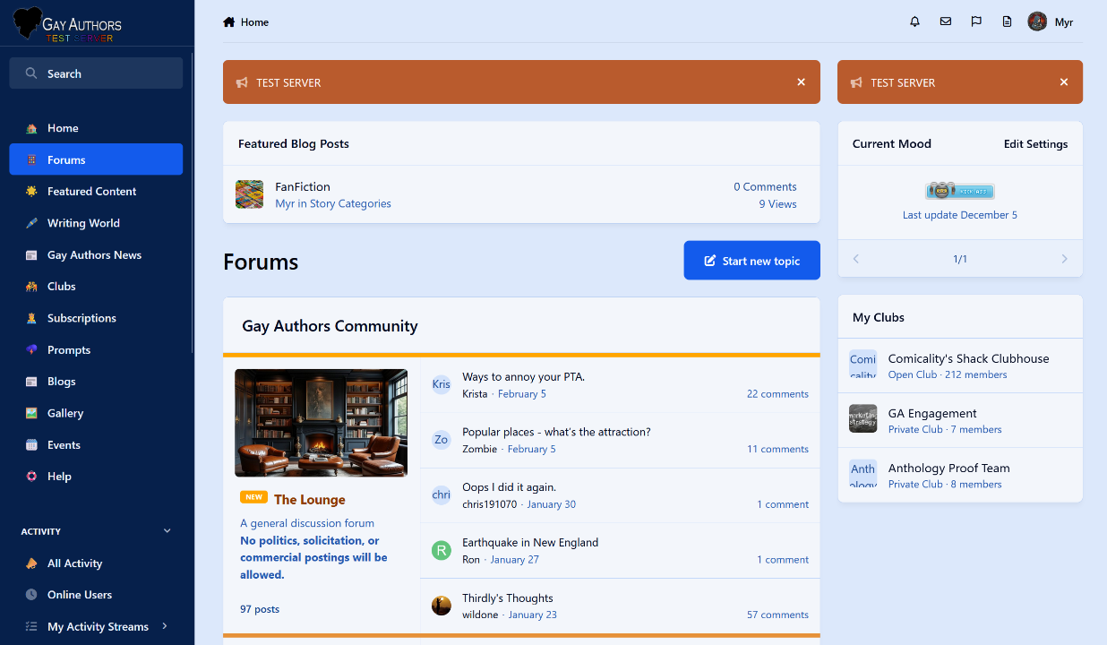The width and height of the screenshot is (1107, 645).
Task: Dismiss the left TEST SERVER banner
Action: 801,82
